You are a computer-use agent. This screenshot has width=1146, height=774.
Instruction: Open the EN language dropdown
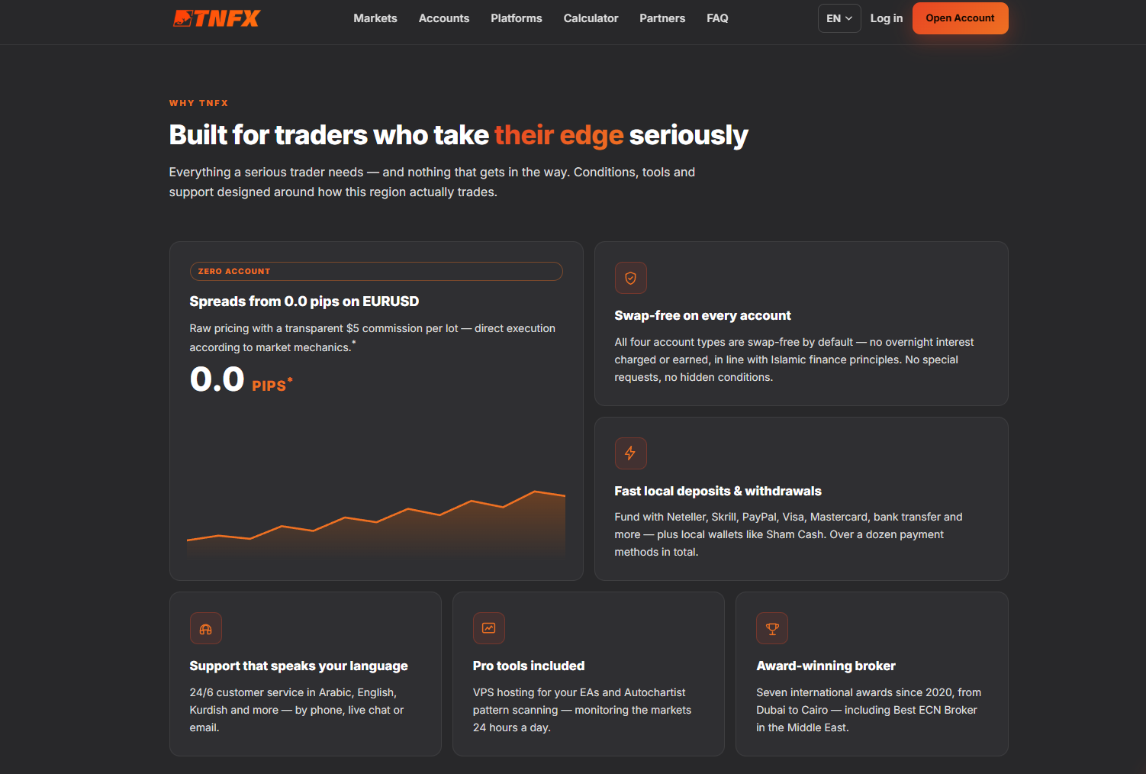(x=839, y=18)
